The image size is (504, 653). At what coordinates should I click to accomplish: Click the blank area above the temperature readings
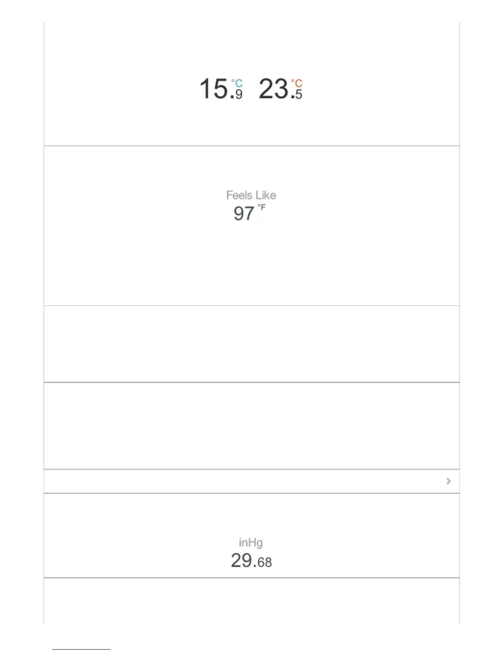[252, 47]
